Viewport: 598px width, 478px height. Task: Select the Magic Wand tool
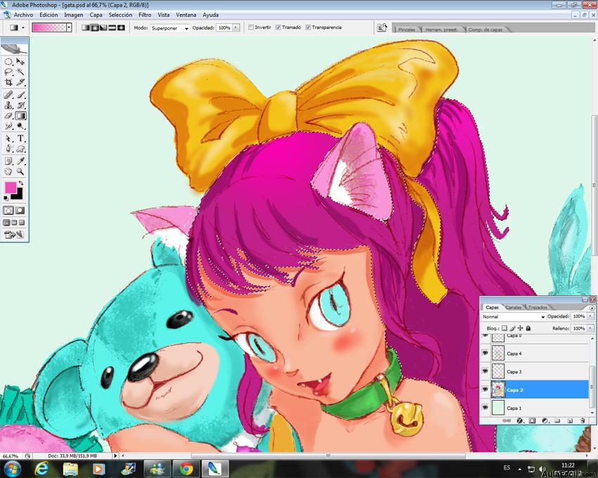point(20,72)
